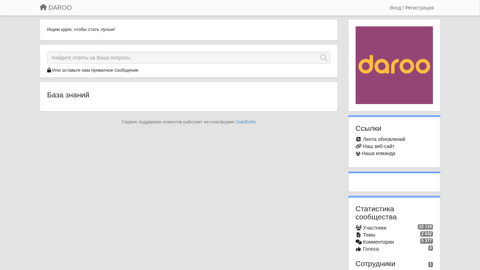Click the chain link icon beside Наш веб-сайт
This screenshot has width=480, height=270.
pyautogui.click(x=358, y=146)
